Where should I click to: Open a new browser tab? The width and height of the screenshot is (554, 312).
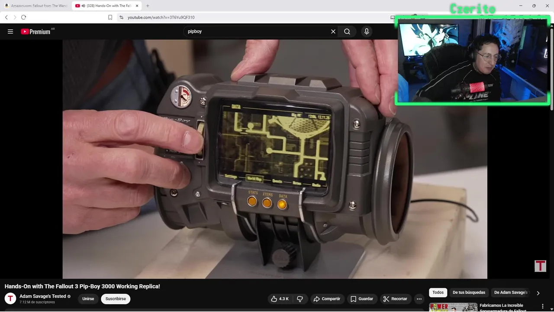148,6
